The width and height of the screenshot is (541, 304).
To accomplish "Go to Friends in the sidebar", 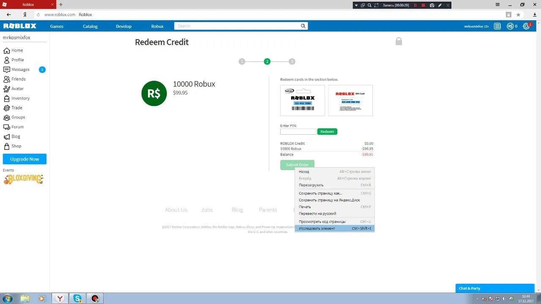I will [x=18, y=79].
